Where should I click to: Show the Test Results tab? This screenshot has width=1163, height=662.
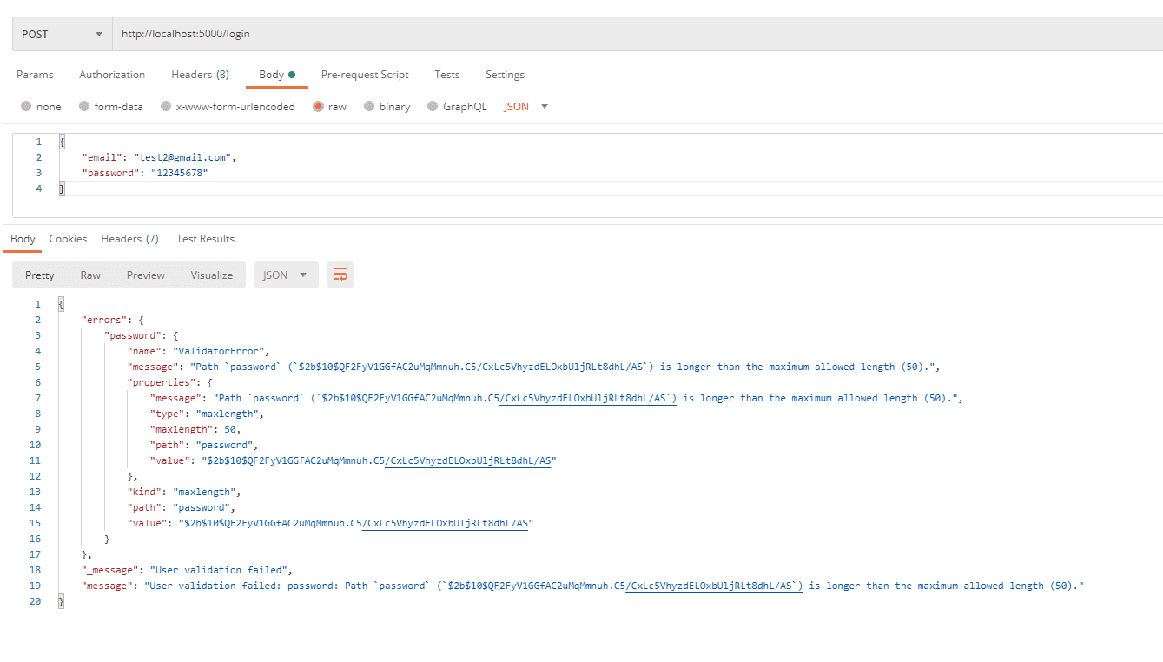pyautogui.click(x=205, y=239)
